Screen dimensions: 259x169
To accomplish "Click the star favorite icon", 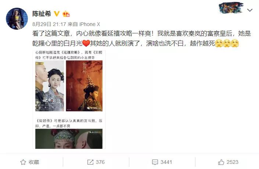I will [x=23, y=162].
